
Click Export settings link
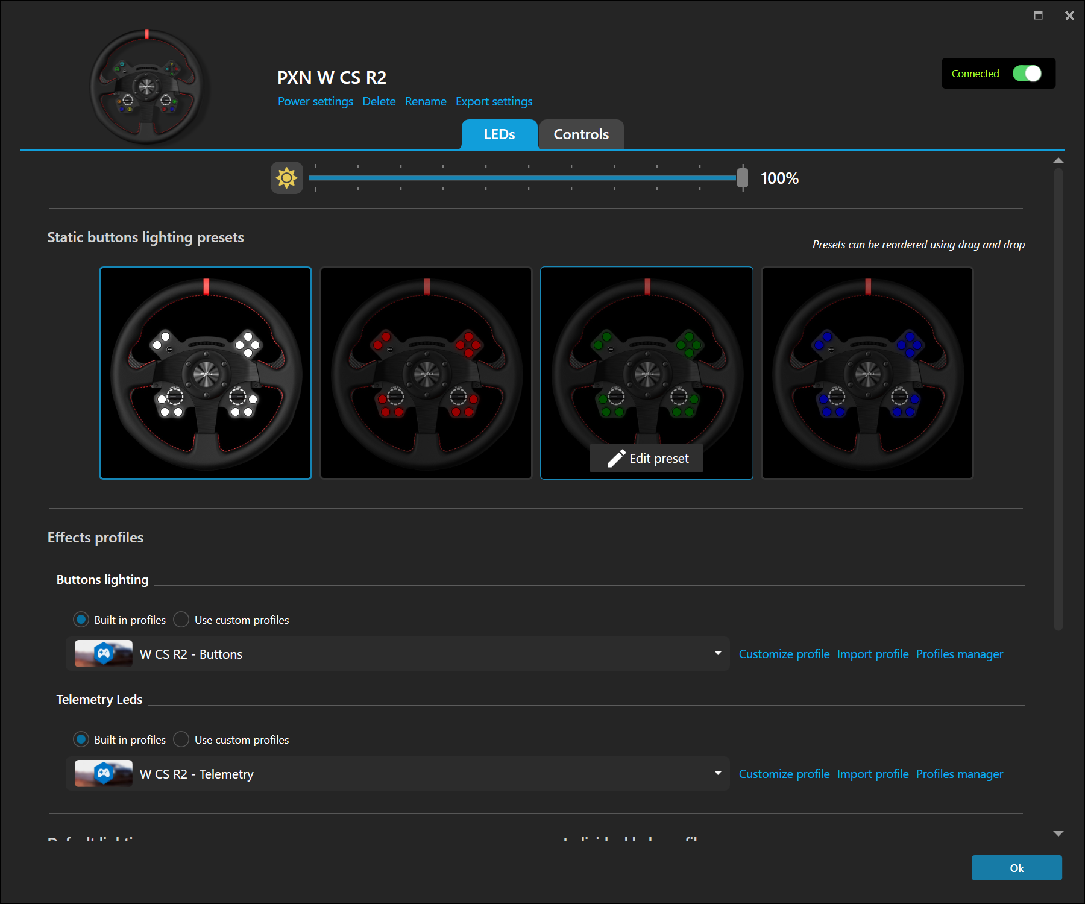pyautogui.click(x=494, y=102)
